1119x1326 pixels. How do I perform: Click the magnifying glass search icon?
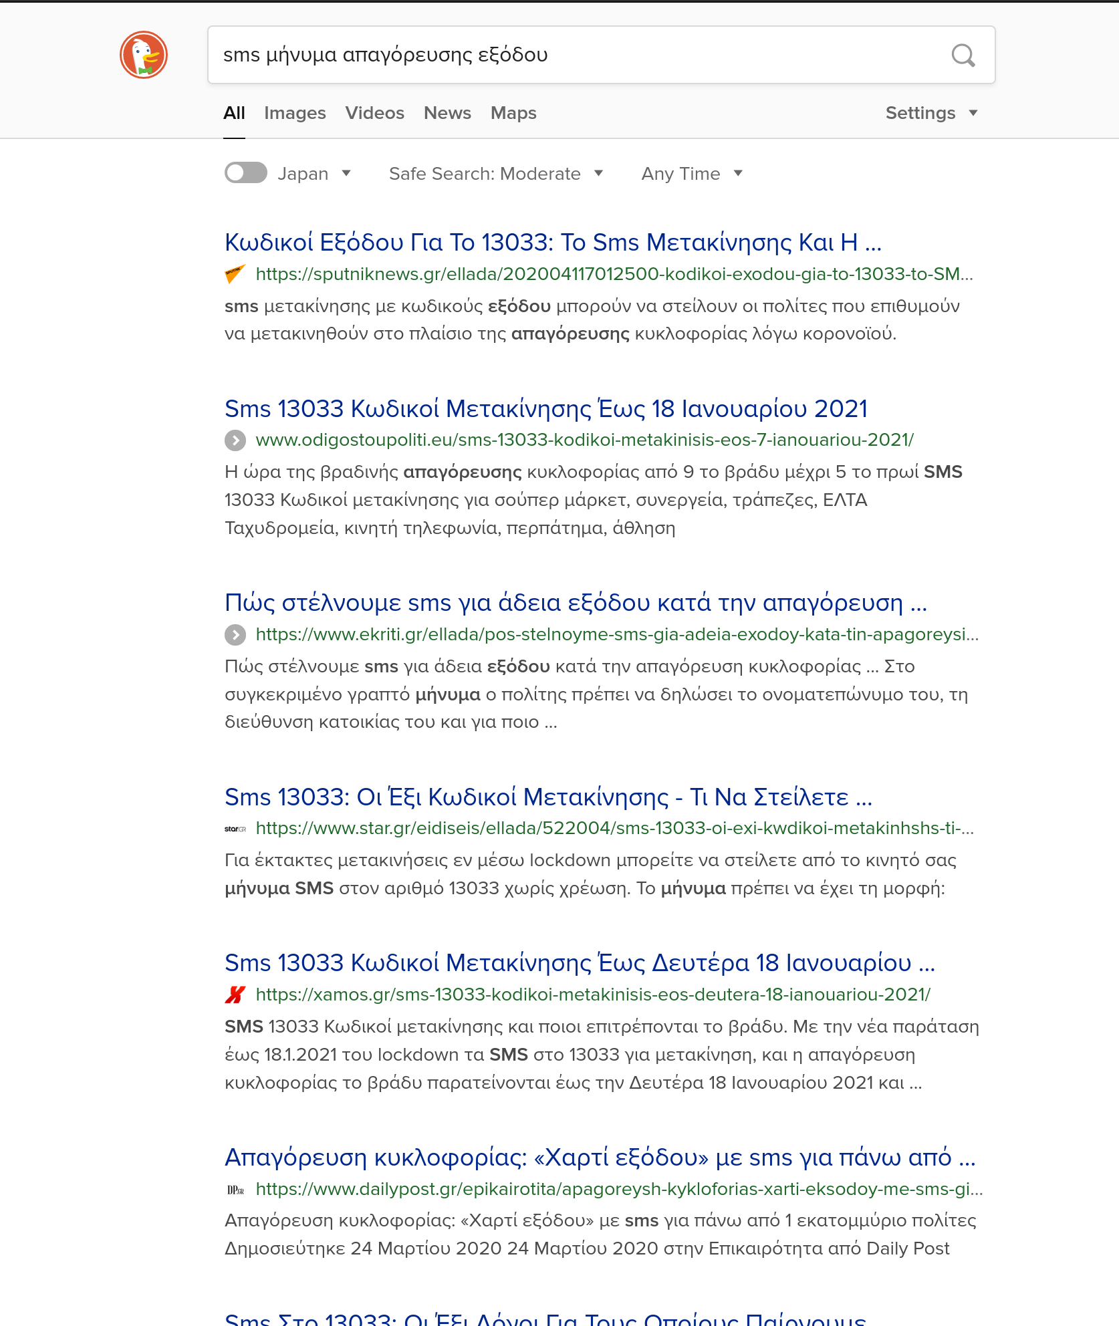(x=963, y=55)
